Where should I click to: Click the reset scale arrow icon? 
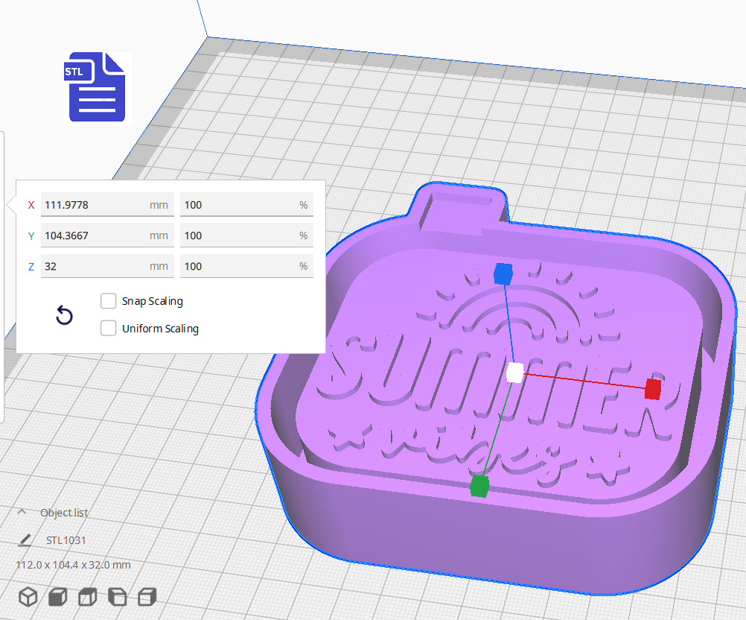tap(64, 315)
